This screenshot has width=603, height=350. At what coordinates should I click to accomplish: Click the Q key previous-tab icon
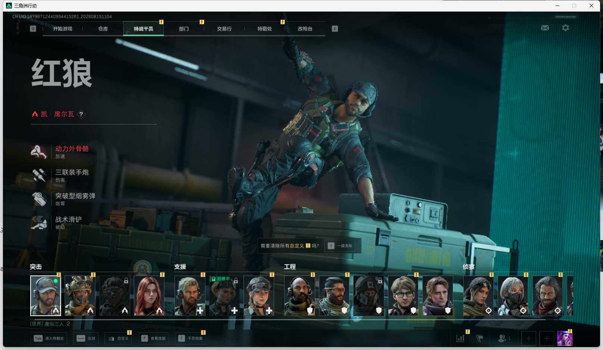click(x=33, y=29)
